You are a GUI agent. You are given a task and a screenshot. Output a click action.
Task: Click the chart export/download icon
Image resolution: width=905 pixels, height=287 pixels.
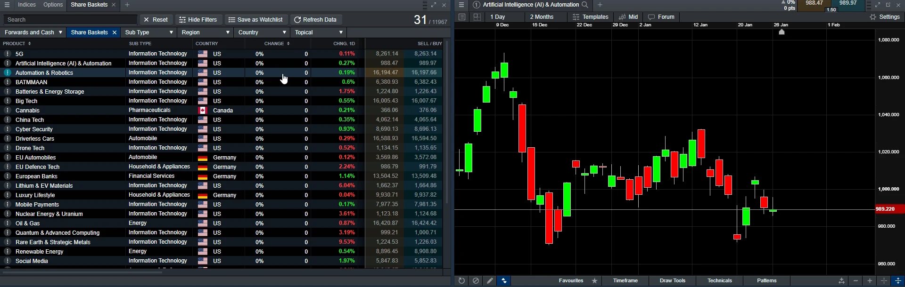[841, 281]
